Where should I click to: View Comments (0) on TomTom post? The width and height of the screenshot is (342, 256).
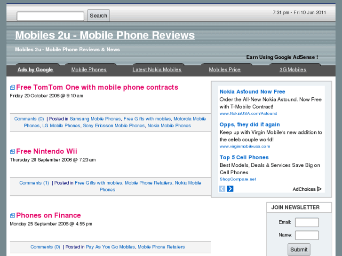(29, 119)
